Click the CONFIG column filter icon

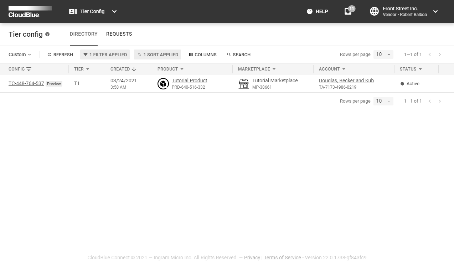click(x=29, y=69)
